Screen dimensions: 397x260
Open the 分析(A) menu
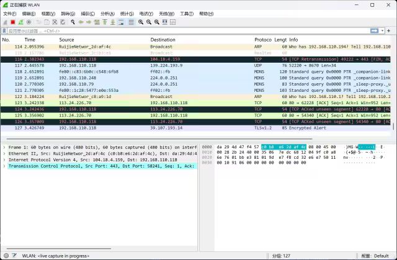(107, 14)
